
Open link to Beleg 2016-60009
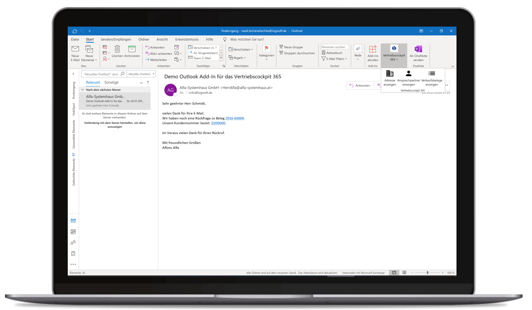235,118
